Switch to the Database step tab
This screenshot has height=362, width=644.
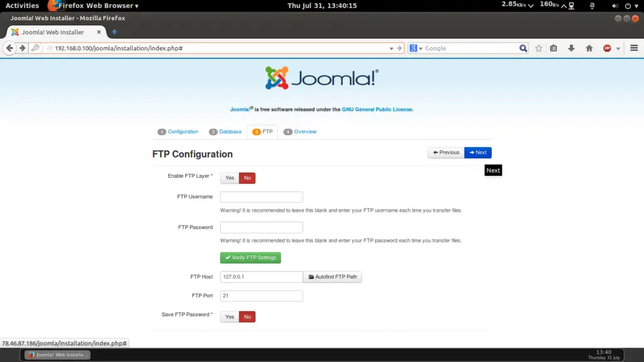coord(225,132)
